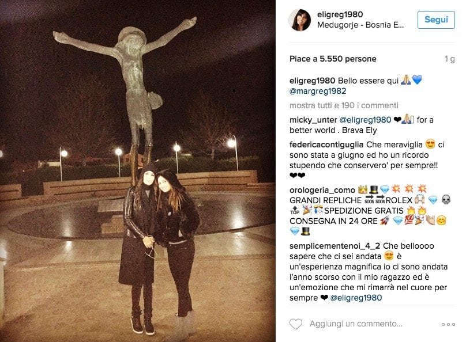Click the photo of two women
The image size is (466, 342).
point(138,171)
